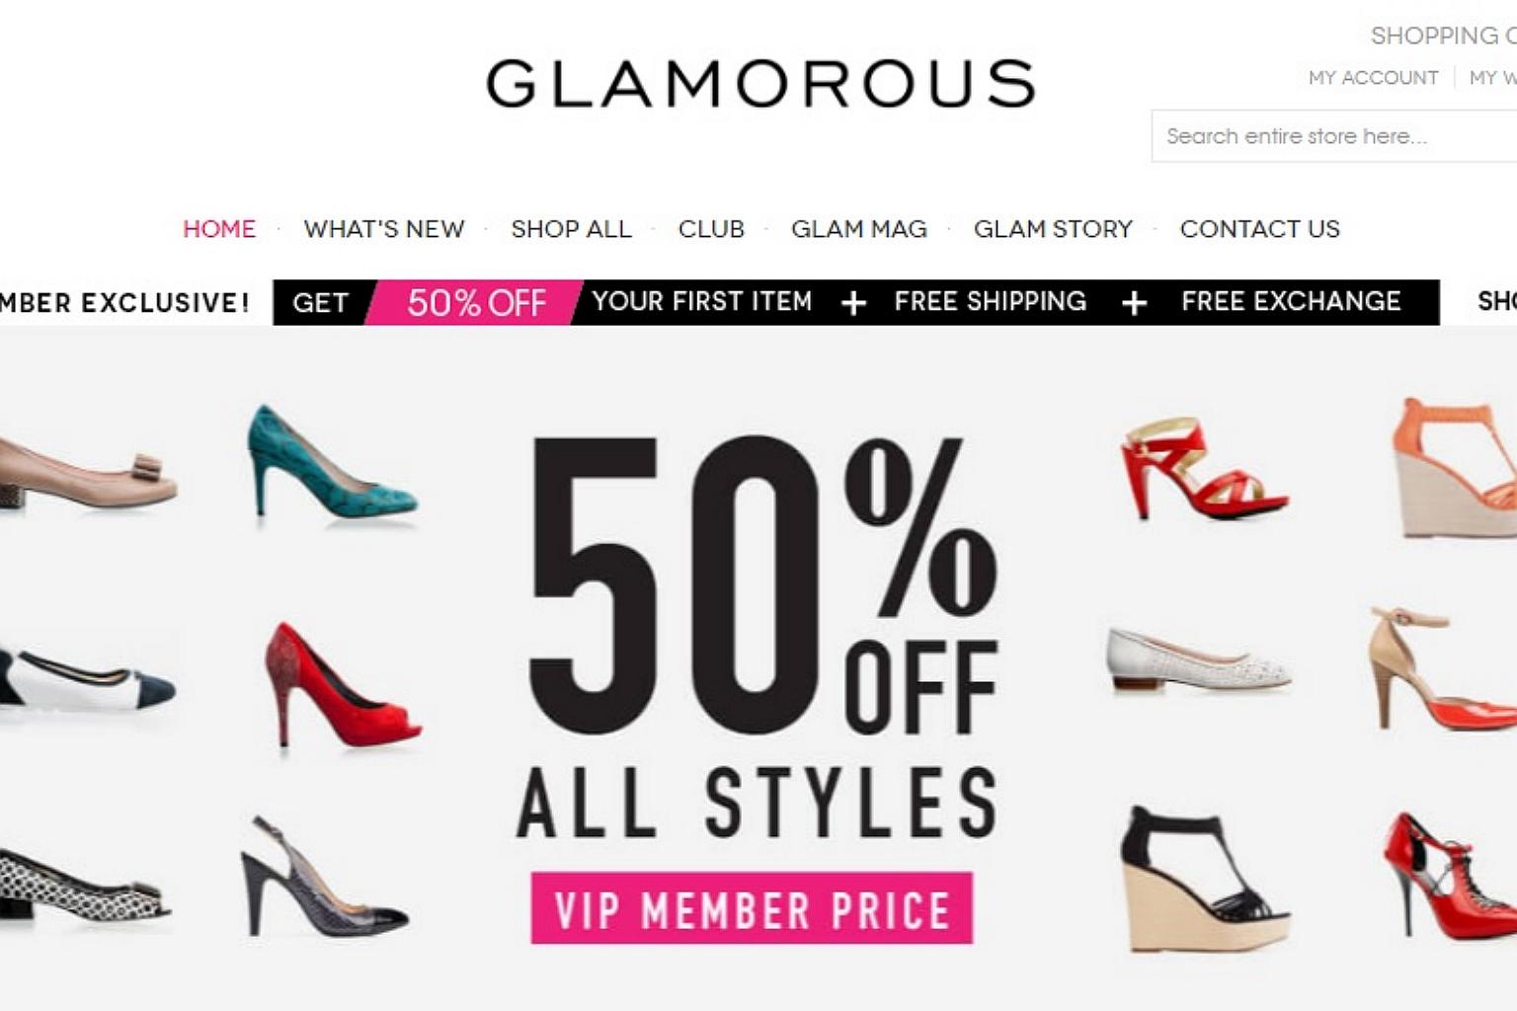Click the MY ACCOUNT link
Viewport: 1517px width, 1011px height.
click(1373, 77)
